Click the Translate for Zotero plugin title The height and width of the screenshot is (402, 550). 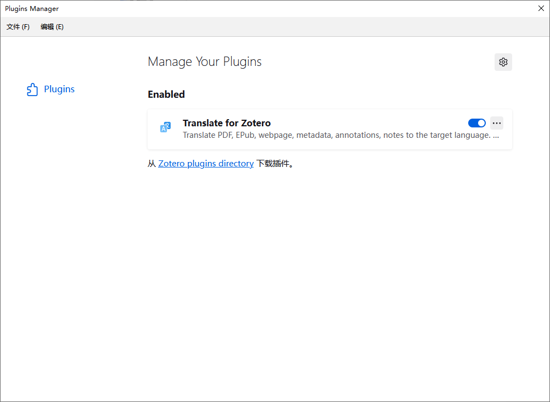pos(227,123)
